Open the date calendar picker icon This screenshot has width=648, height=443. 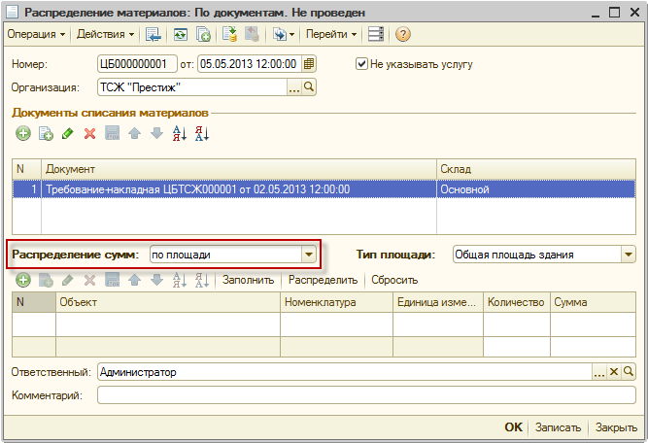click(x=309, y=64)
